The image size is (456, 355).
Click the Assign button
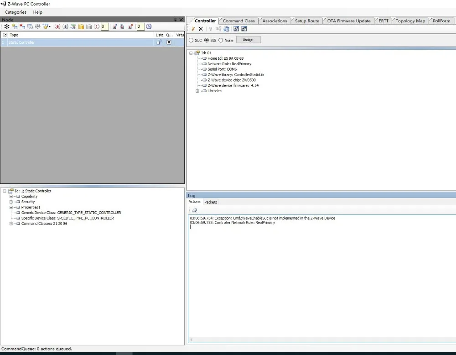pos(248,40)
